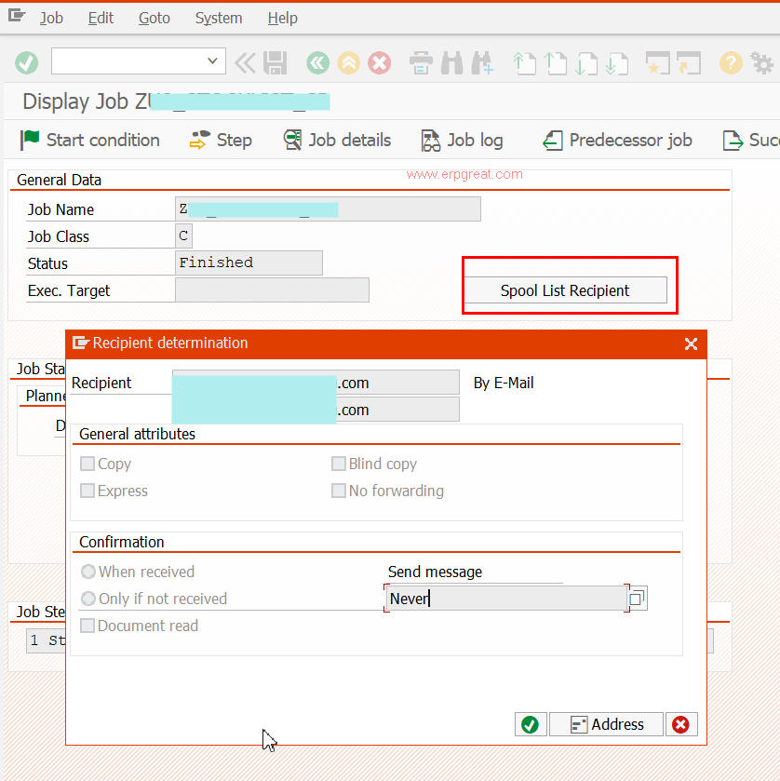Image resolution: width=780 pixels, height=781 pixels.
Task: Click the Print icon in toolbar
Action: point(421,63)
